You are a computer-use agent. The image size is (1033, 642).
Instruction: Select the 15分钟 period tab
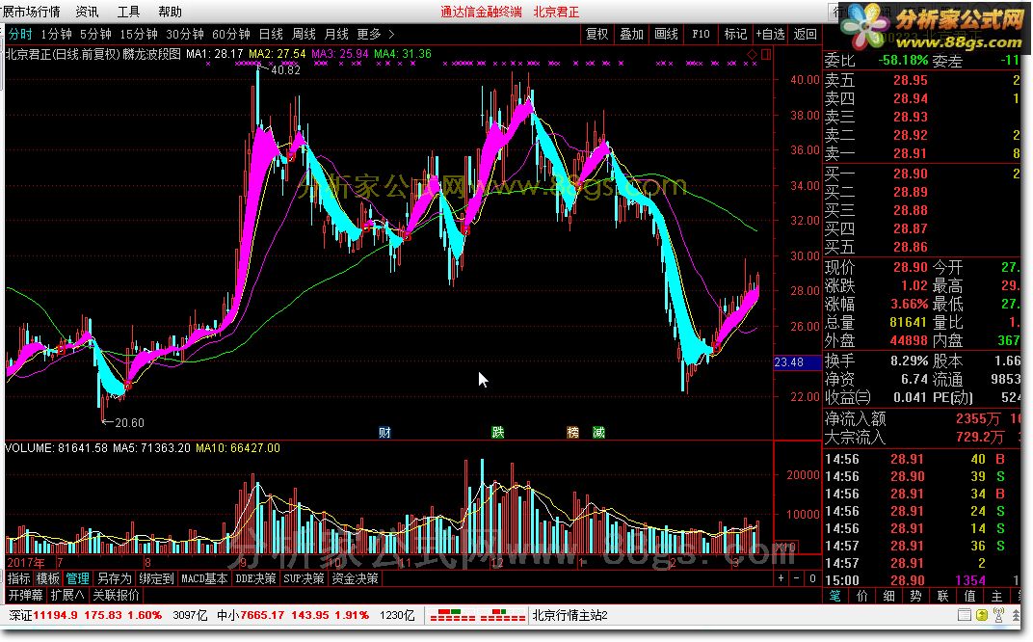(139, 35)
